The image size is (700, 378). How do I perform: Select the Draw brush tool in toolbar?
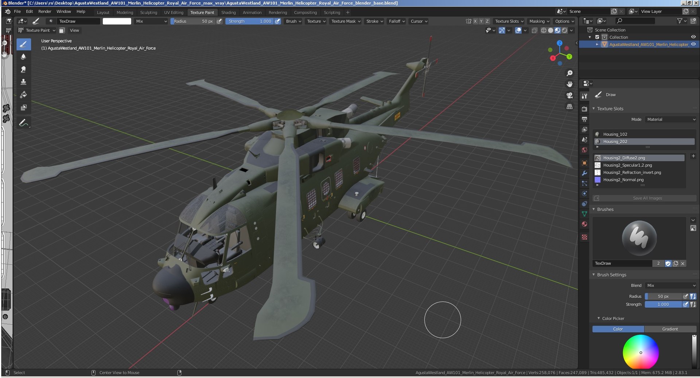pos(23,44)
